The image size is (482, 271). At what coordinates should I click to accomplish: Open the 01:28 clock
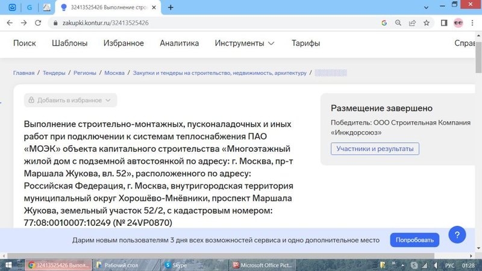coord(468,265)
